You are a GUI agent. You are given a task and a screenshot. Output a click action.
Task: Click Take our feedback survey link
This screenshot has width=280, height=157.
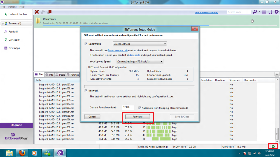pyautogui.click(x=206, y=13)
